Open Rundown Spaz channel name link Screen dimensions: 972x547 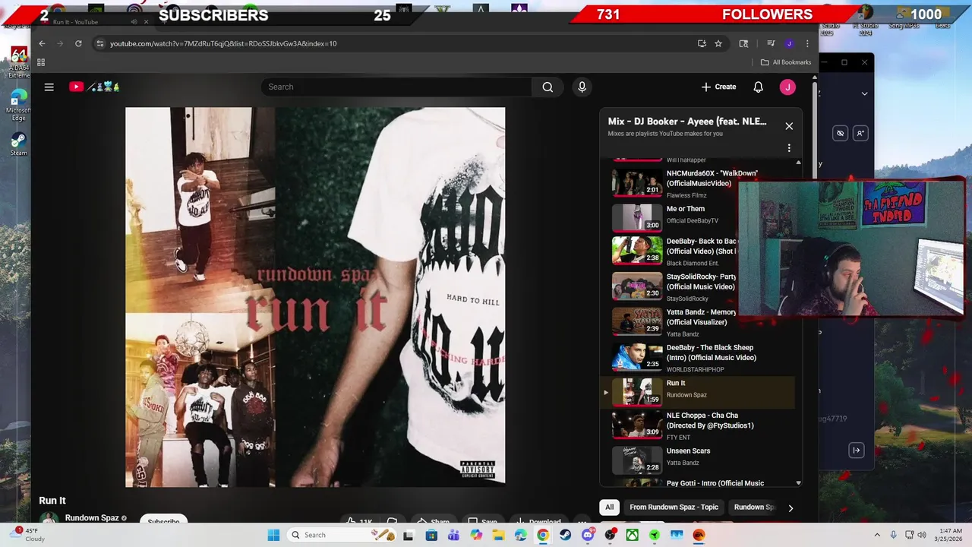pyautogui.click(x=92, y=517)
